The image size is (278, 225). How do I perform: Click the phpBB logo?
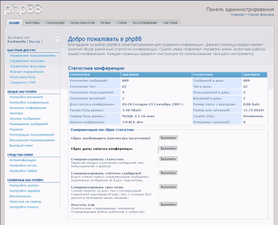(23, 9)
